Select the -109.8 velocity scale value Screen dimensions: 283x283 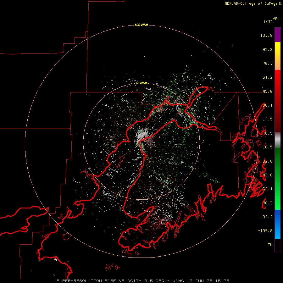pos(265,231)
